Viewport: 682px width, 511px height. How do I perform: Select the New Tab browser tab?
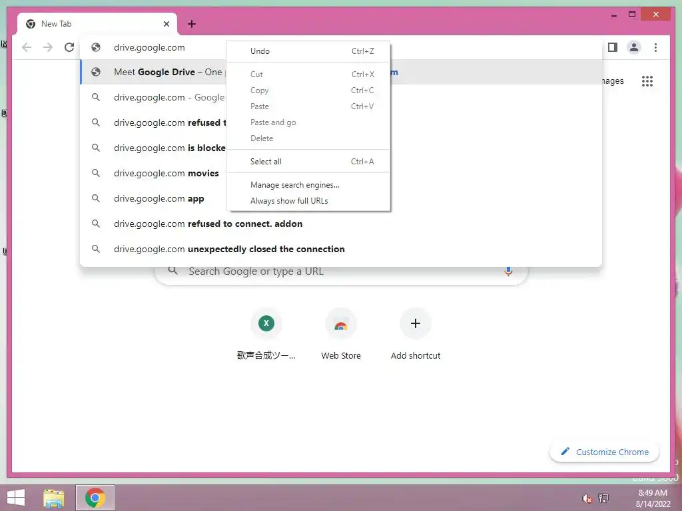(x=97, y=24)
